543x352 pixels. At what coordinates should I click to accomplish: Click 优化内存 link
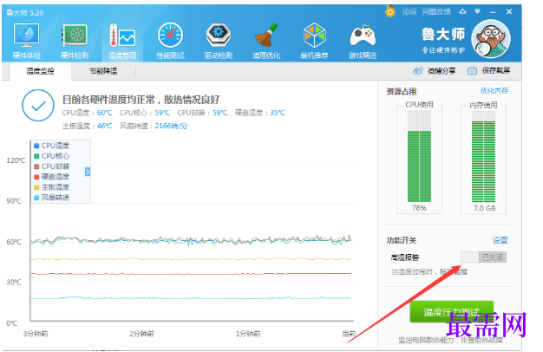494,91
